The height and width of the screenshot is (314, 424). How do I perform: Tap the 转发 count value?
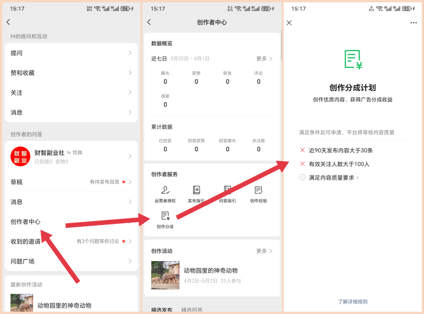pos(227,81)
